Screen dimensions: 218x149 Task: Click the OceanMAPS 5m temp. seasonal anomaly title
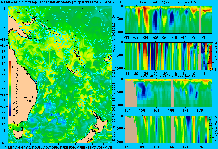coord(60,2)
